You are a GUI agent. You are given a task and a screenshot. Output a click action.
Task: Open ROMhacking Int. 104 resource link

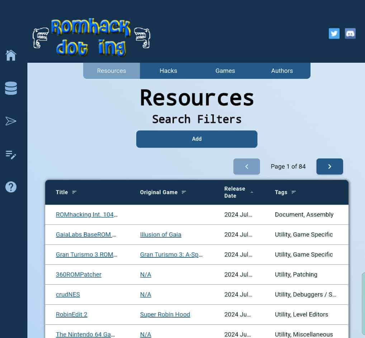click(87, 215)
